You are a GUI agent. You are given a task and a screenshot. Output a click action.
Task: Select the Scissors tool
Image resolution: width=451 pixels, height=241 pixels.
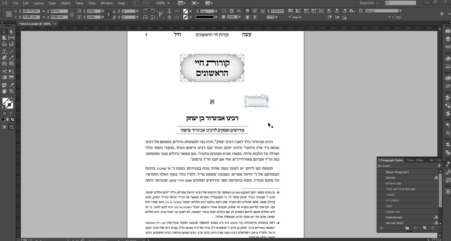(4, 71)
